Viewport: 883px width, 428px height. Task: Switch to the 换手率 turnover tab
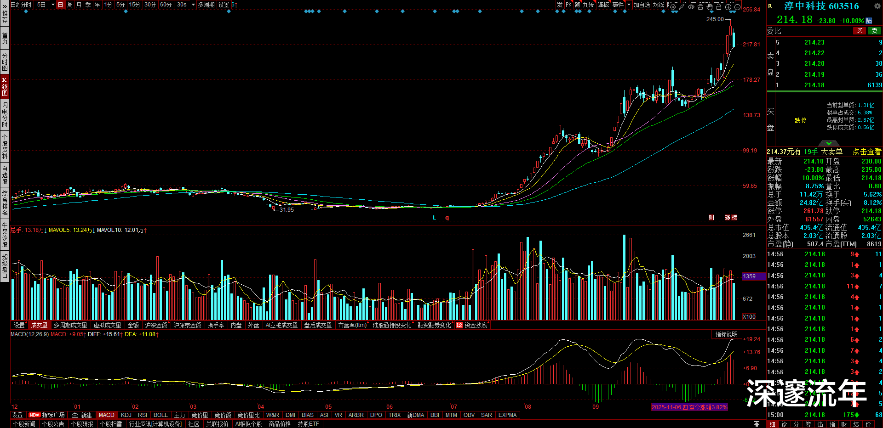coord(216,325)
